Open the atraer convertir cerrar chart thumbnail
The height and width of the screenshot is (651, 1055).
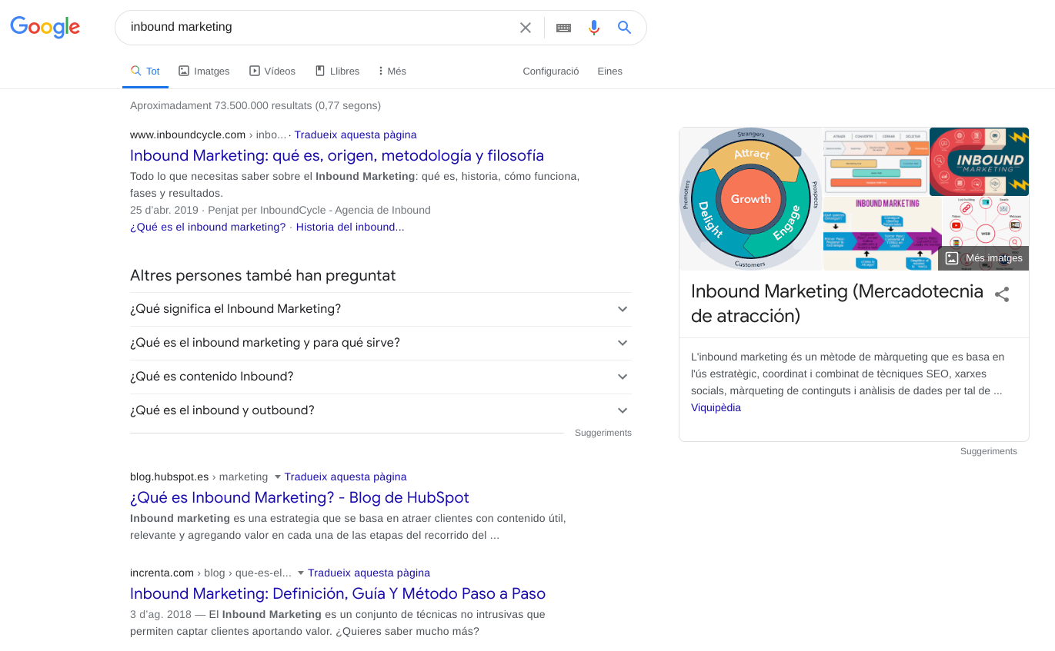click(x=876, y=161)
